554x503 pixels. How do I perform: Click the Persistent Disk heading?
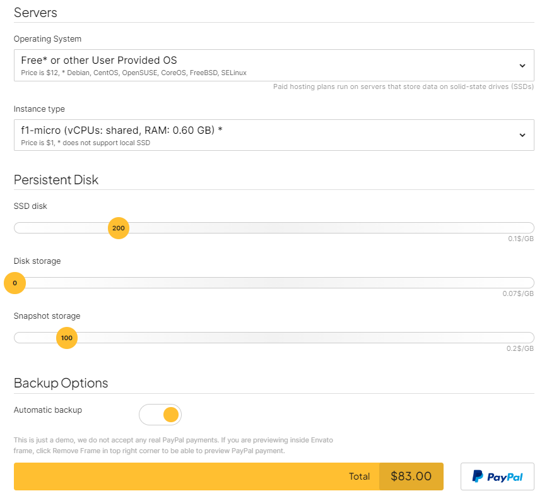click(56, 180)
